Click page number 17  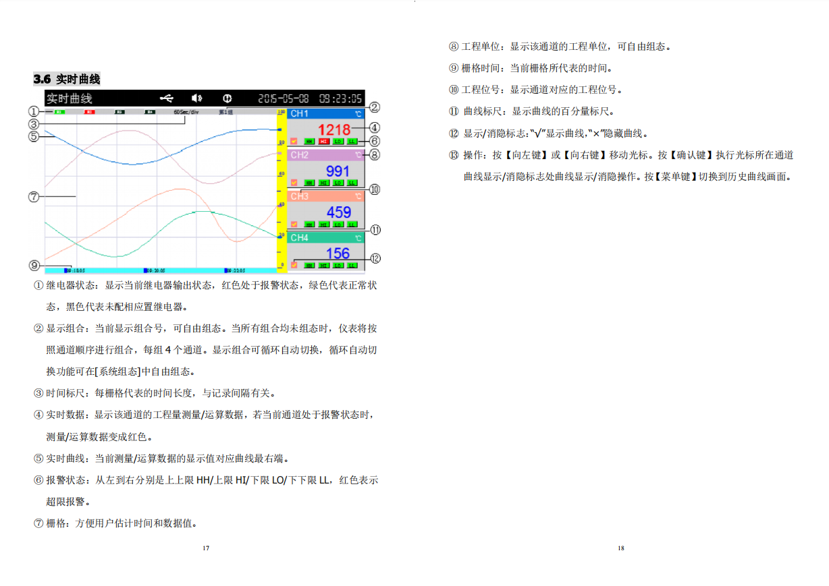[x=206, y=548]
